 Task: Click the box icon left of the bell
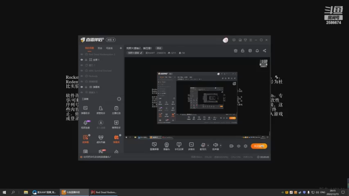coord(250,51)
